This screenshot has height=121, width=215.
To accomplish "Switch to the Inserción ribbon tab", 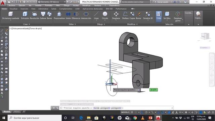I will click(24, 9).
